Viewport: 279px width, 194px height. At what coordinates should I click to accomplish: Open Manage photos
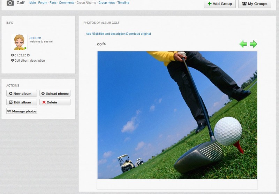point(22,111)
